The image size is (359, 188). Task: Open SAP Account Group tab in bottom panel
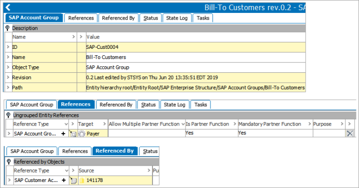point(32,151)
